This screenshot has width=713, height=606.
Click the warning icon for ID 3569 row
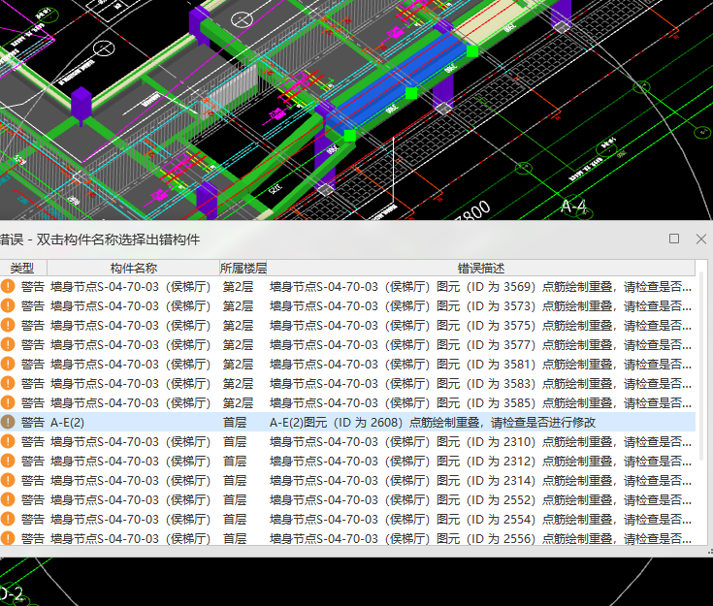coord(8,286)
